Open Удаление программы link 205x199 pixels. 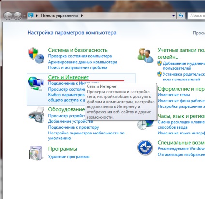click(x=69, y=157)
